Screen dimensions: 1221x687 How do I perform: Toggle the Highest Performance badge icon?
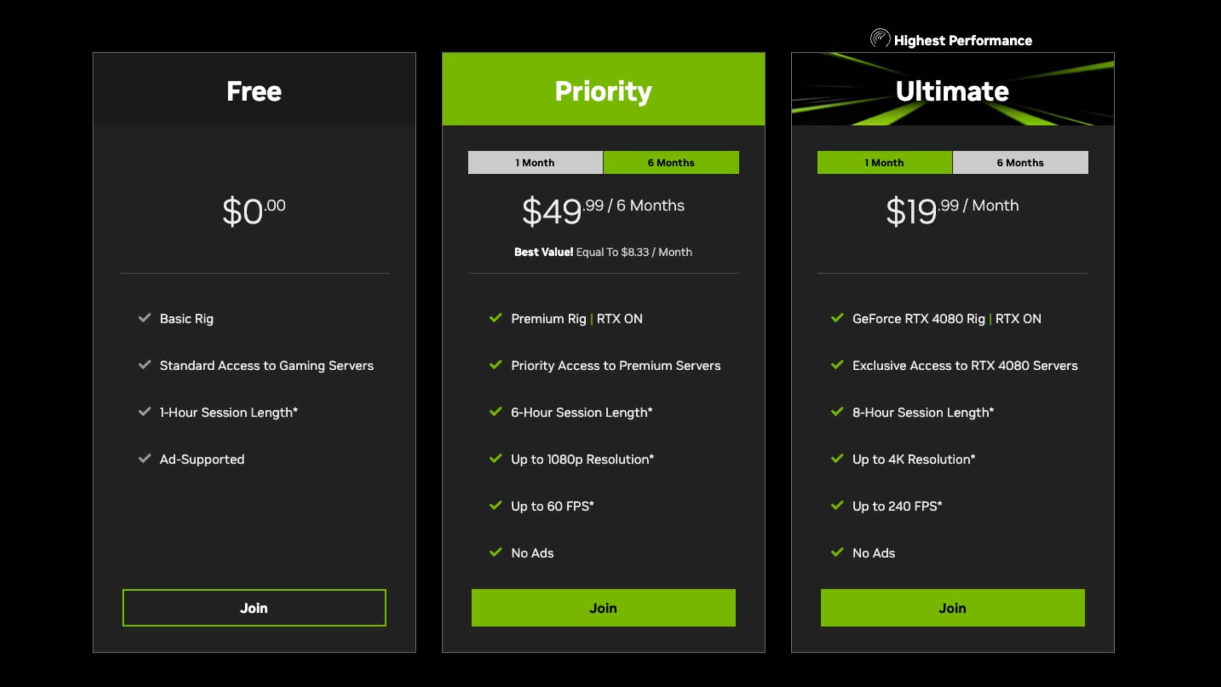(x=878, y=40)
